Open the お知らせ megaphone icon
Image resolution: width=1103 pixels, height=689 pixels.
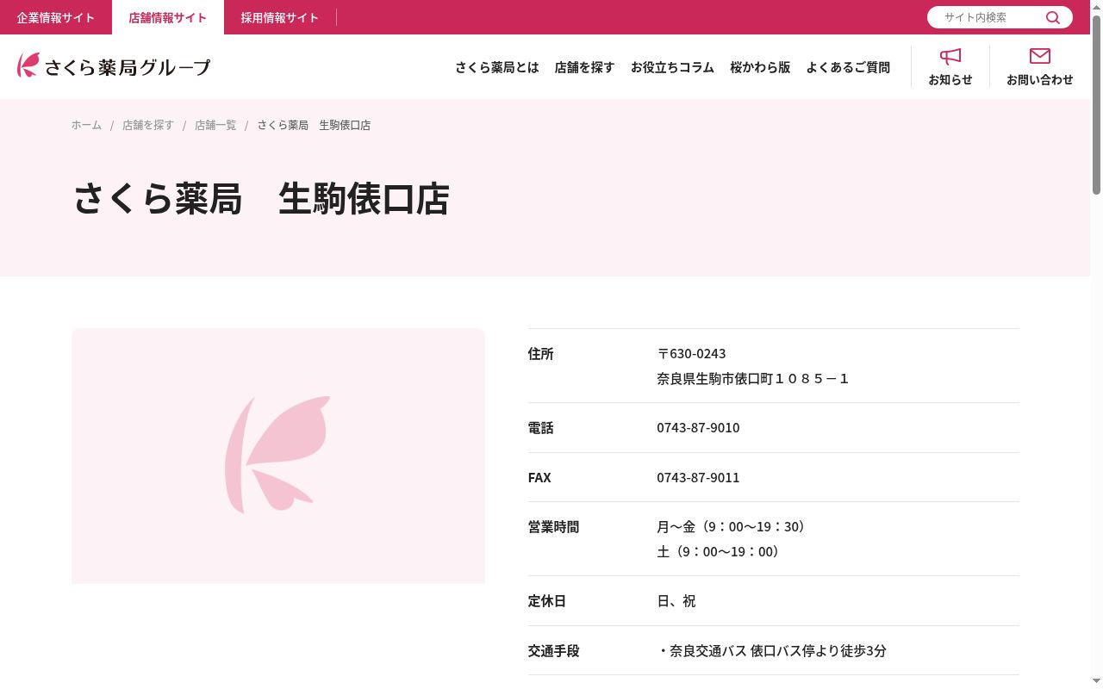tap(950, 57)
